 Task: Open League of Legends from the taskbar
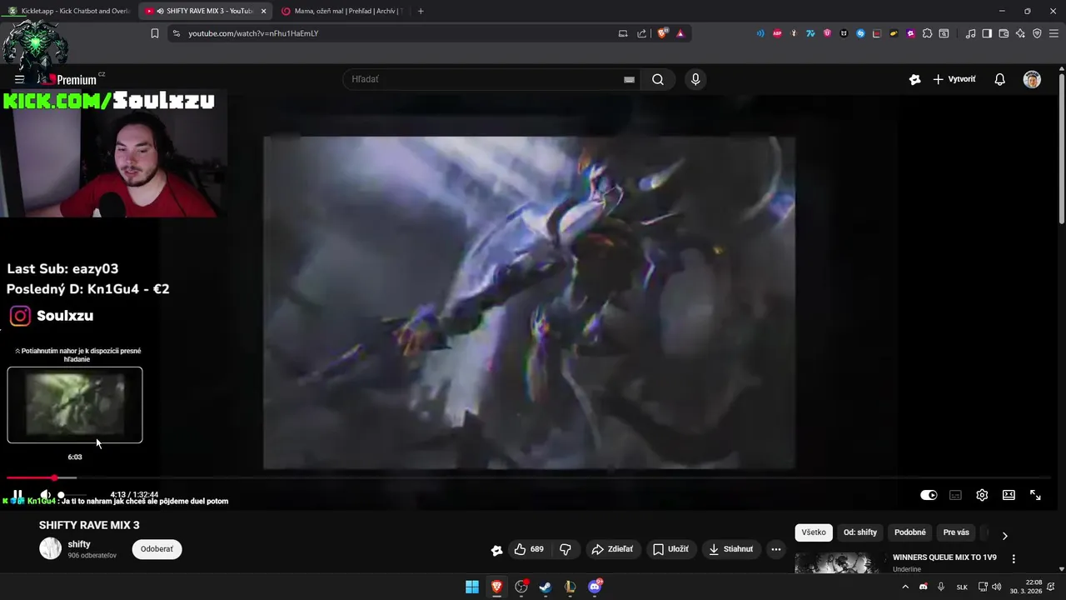click(x=570, y=587)
